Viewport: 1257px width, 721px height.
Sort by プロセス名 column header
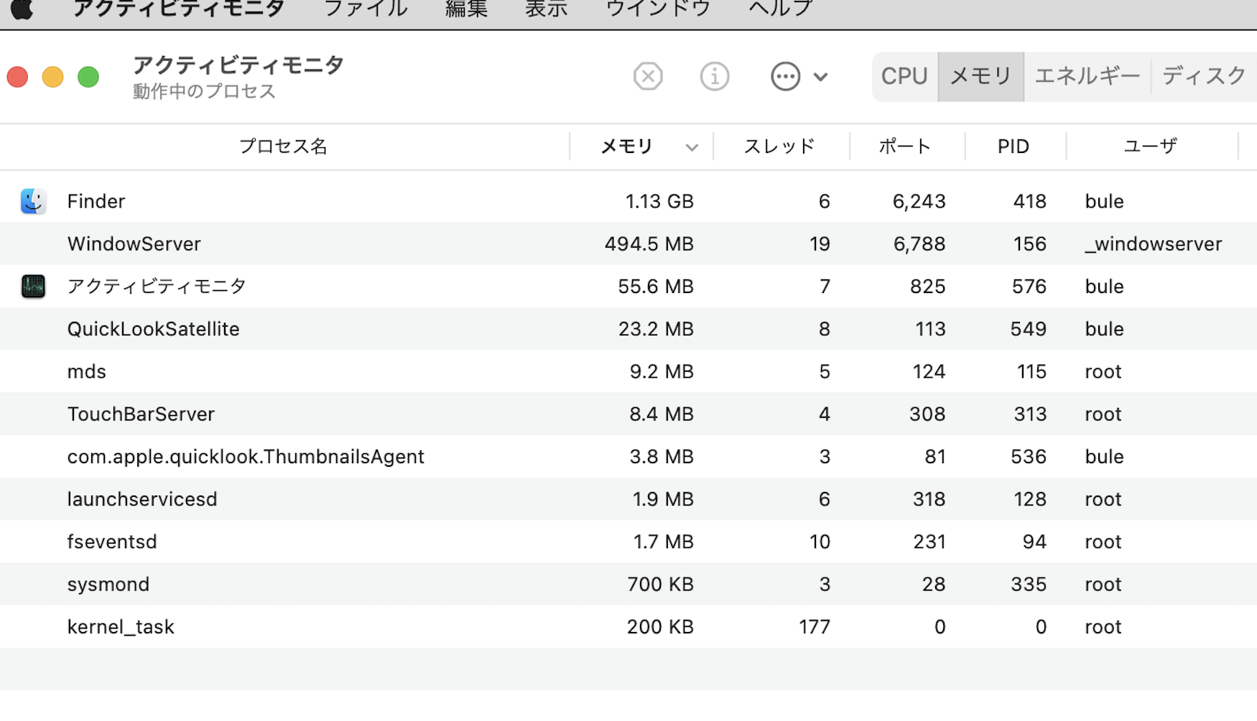[x=283, y=146]
